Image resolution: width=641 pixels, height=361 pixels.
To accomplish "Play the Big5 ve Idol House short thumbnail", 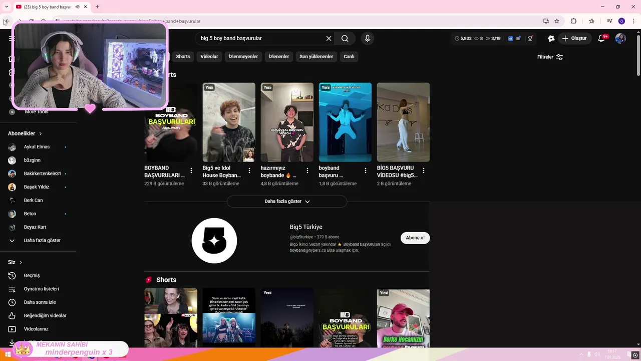I will (x=229, y=122).
